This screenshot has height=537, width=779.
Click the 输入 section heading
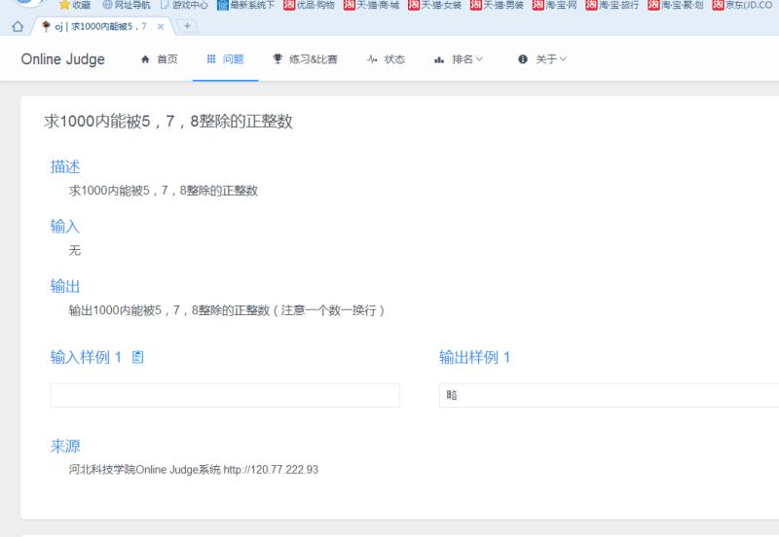[65, 227]
